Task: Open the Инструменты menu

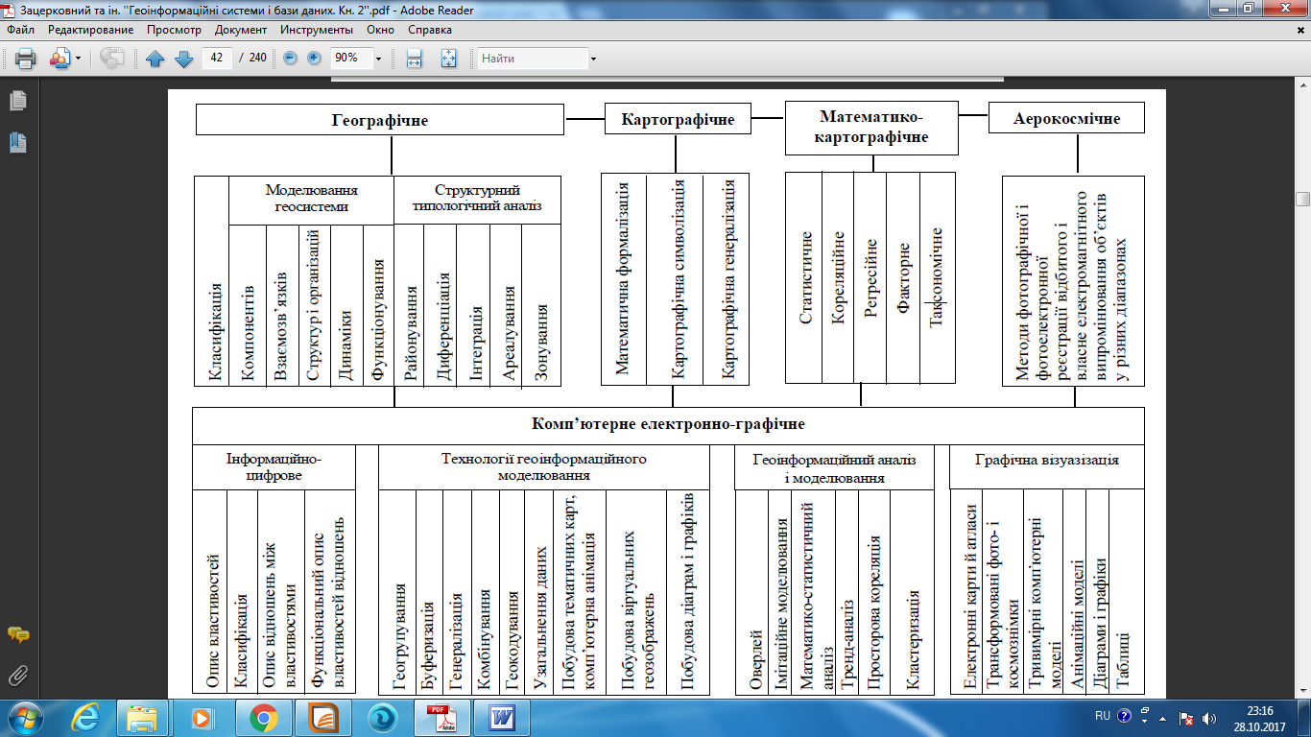Action: point(318,30)
